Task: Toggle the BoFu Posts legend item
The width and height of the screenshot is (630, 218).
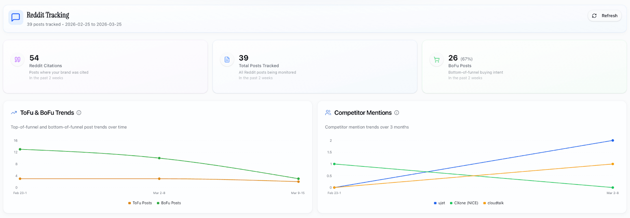Action: tap(169, 203)
